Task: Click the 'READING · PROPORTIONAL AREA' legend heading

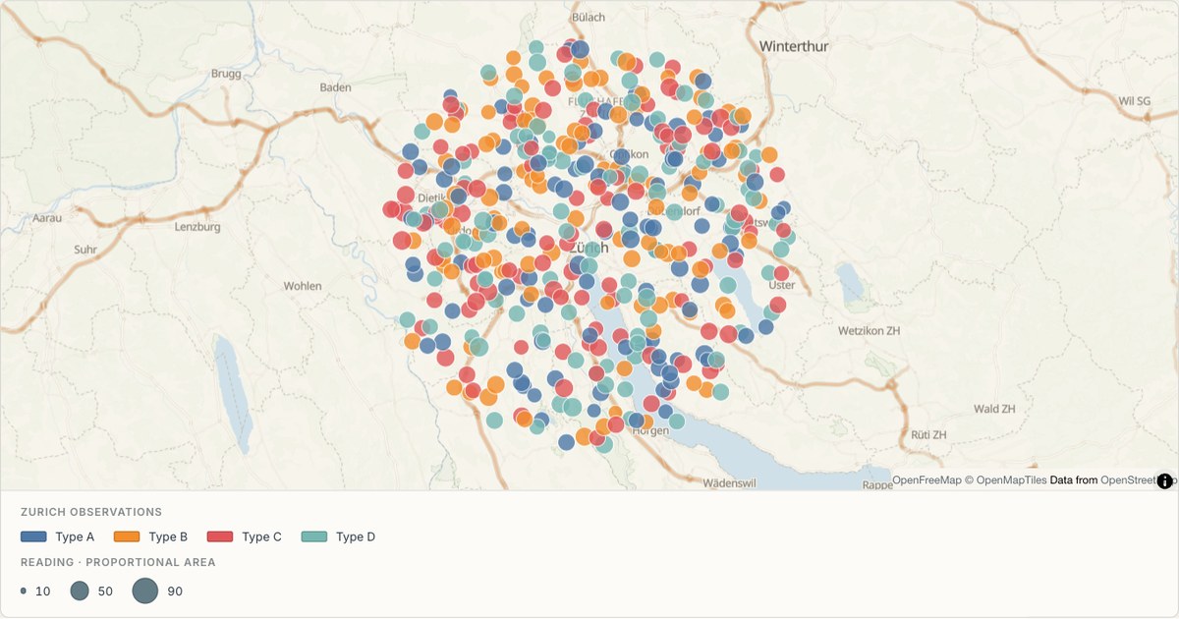Action: [x=118, y=562]
